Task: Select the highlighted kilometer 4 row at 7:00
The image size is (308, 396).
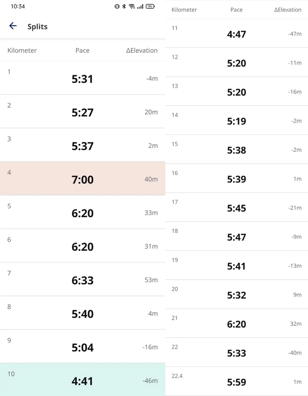Action: pyautogui.click(x=82, y=178)
